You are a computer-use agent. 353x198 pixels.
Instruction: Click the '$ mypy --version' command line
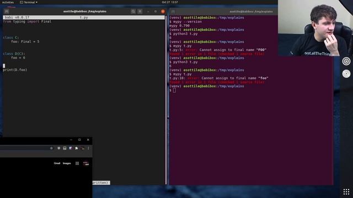tap(185, 22)
